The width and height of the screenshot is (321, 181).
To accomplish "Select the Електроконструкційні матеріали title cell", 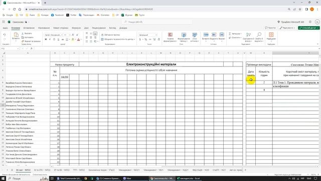I will point(151,64).
